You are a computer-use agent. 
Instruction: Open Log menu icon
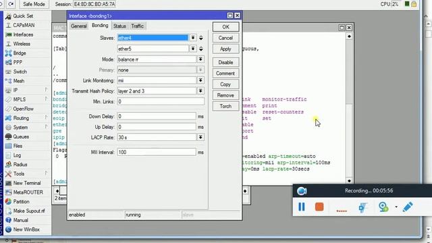click(9, 155)
